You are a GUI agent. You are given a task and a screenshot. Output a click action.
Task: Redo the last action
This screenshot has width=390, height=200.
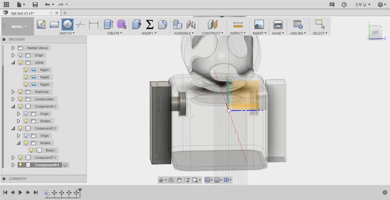[61, 4]
